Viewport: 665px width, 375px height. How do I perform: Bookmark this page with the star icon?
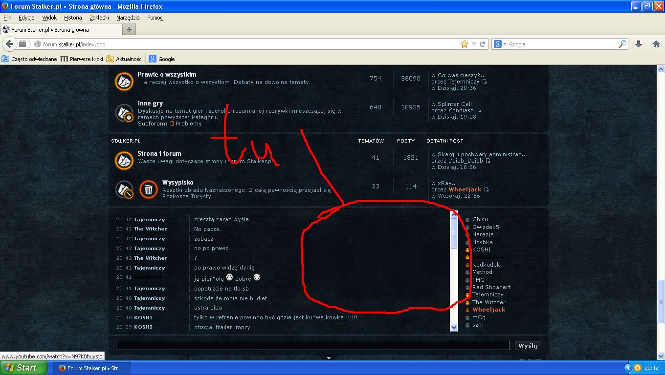coord(464,44)
